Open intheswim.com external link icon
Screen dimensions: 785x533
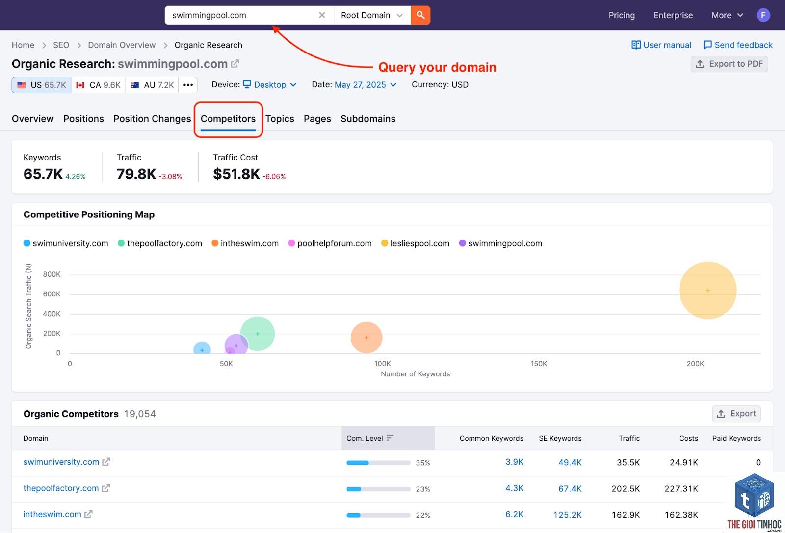click(x=88, y=514)
